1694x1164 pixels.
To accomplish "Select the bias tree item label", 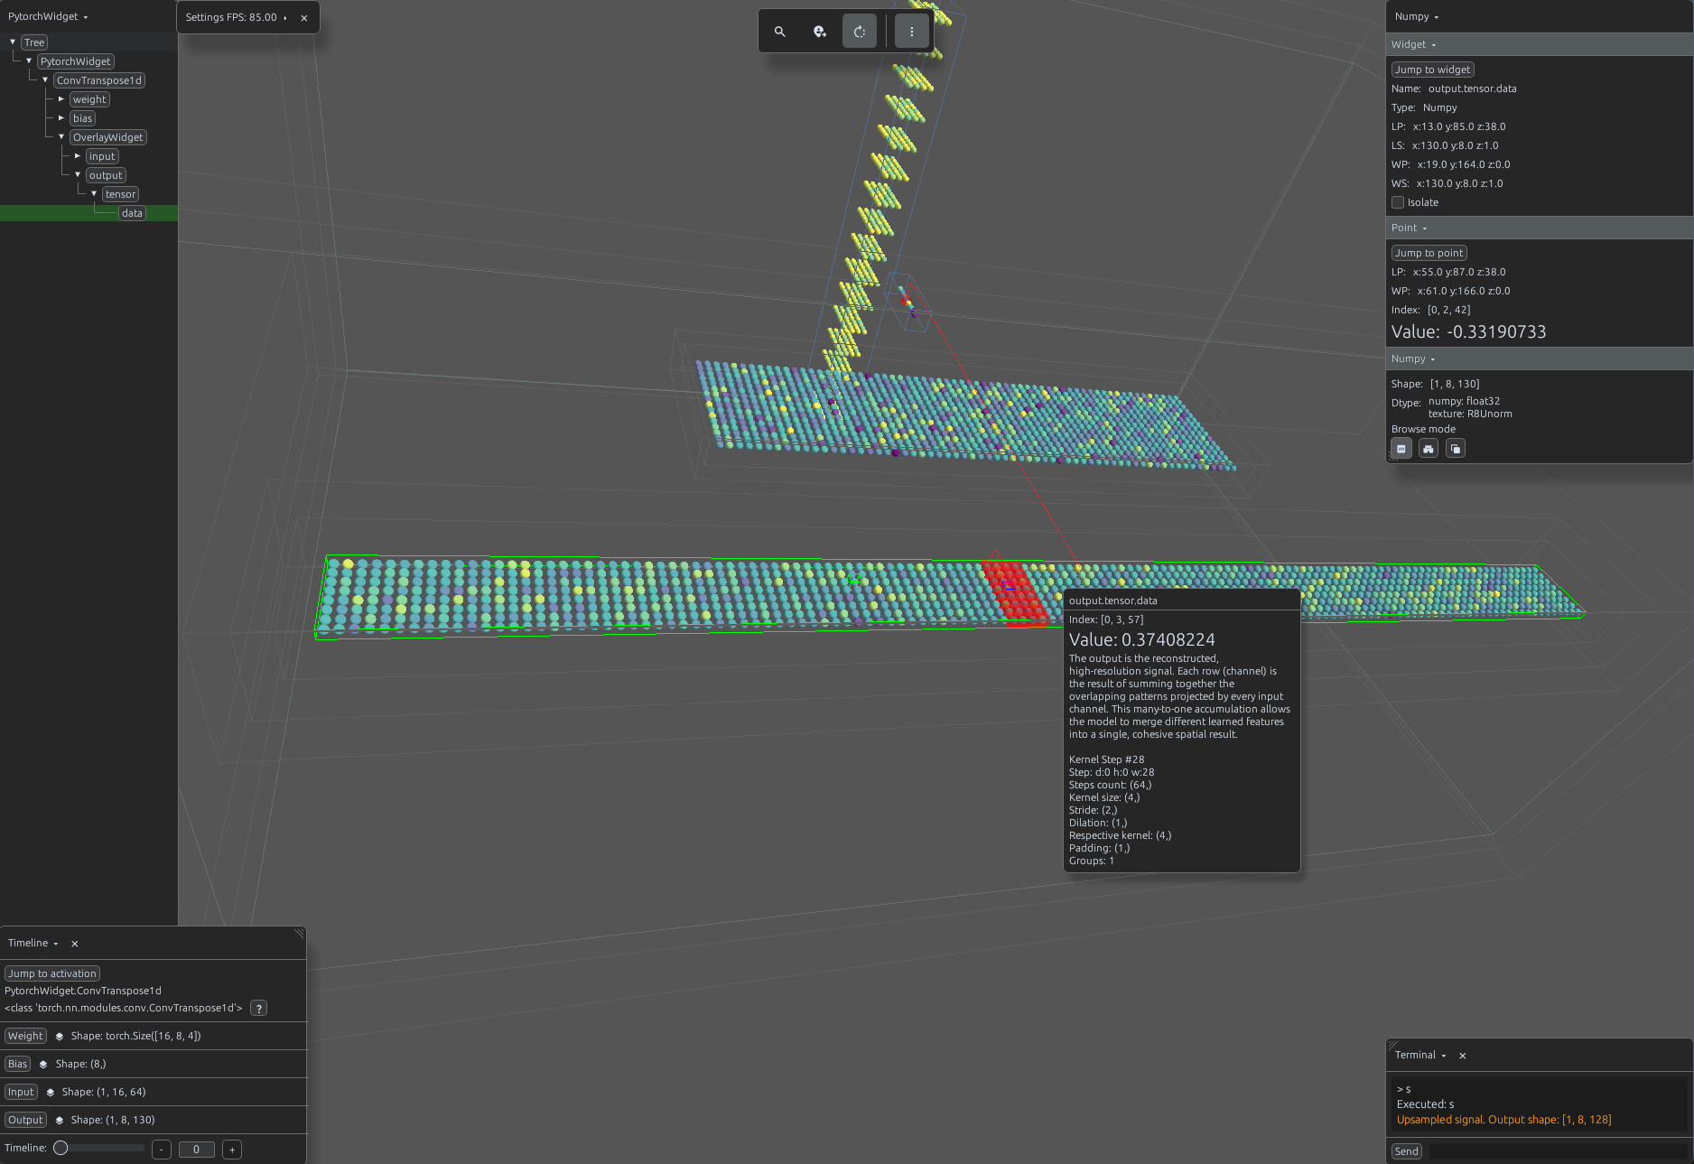I will pyautogui.click(x=82, y=119).
